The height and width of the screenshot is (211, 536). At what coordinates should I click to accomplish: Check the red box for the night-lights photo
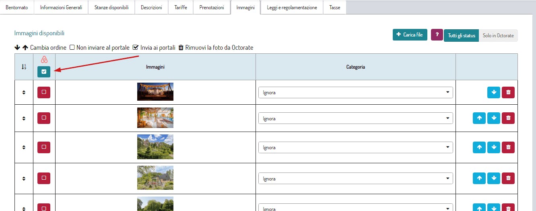44,92
